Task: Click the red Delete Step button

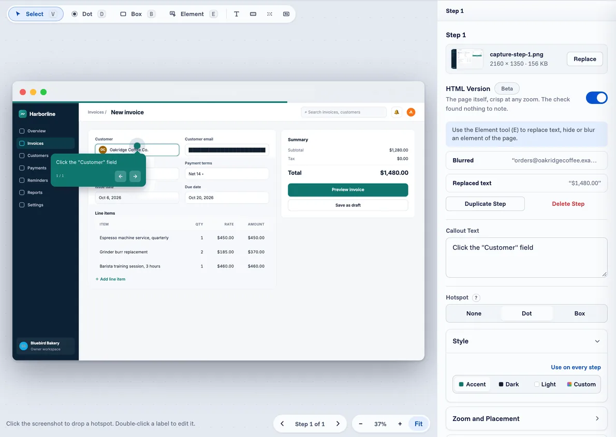Action: (568, 204)
